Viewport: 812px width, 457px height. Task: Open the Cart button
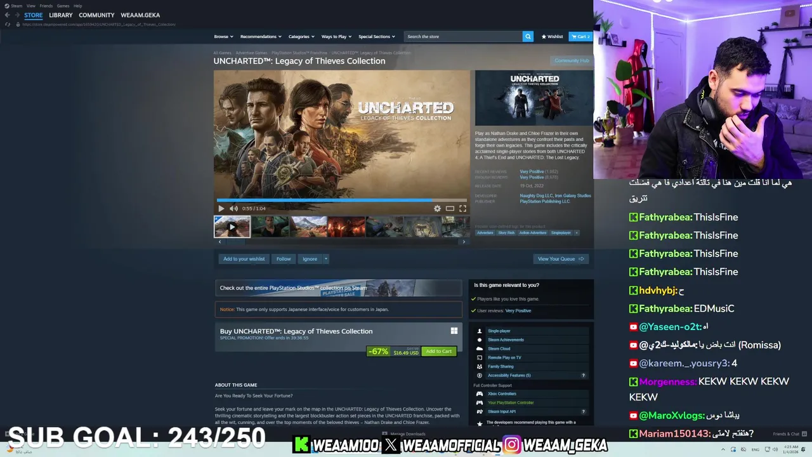pyautogui.click(x=580, y=36)
